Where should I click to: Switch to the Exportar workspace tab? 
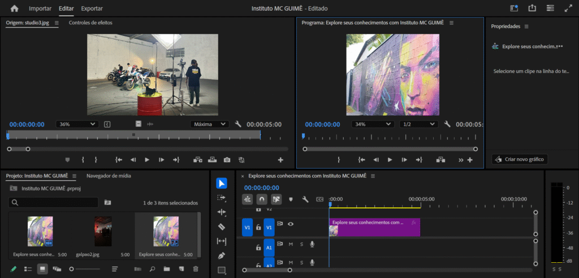coord(92,8)
